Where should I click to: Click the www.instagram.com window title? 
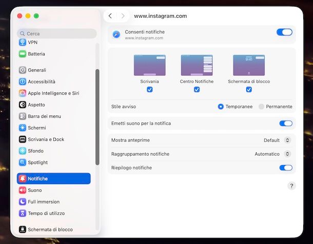click(x=161, y=16)
